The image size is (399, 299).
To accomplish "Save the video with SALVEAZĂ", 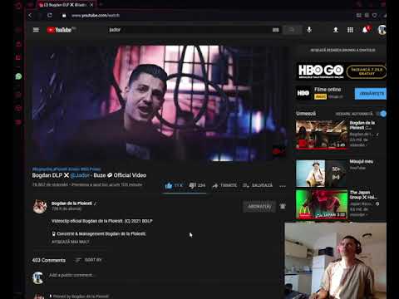I will [258, 185].
